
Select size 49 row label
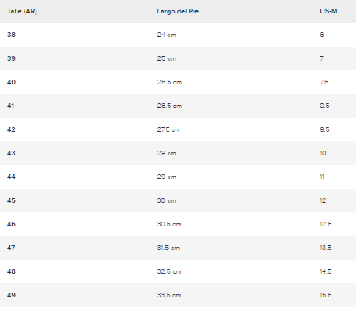pyautogui.click(x=11, y=295)
